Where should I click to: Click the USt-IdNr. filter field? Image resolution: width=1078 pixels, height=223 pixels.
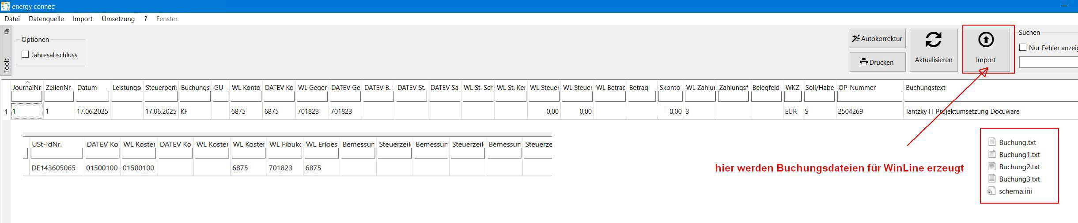pyautogui.click(x=57, y=153)
